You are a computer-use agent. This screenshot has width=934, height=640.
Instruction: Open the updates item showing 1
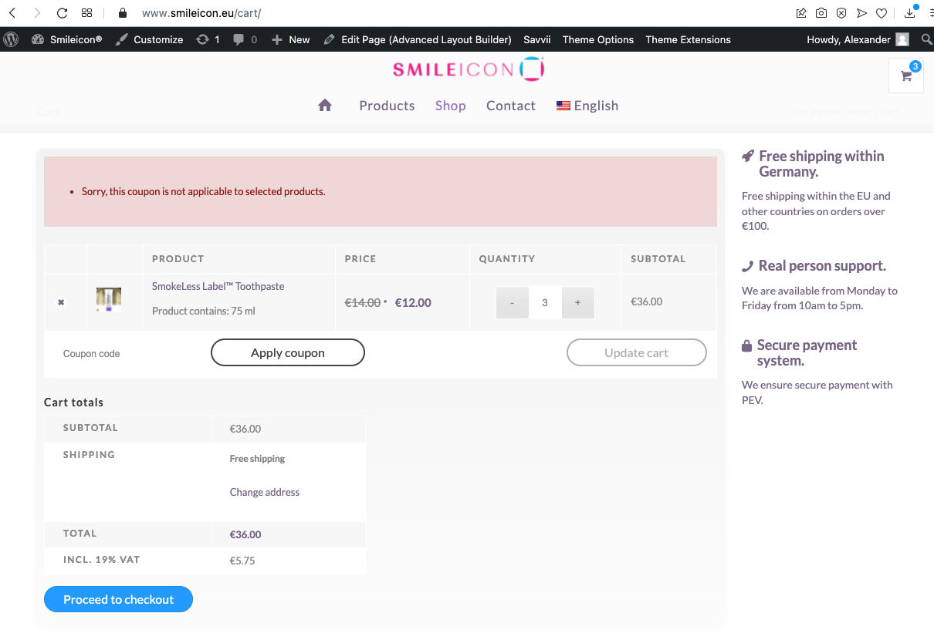pyautogui.click(x=208, y=39)
